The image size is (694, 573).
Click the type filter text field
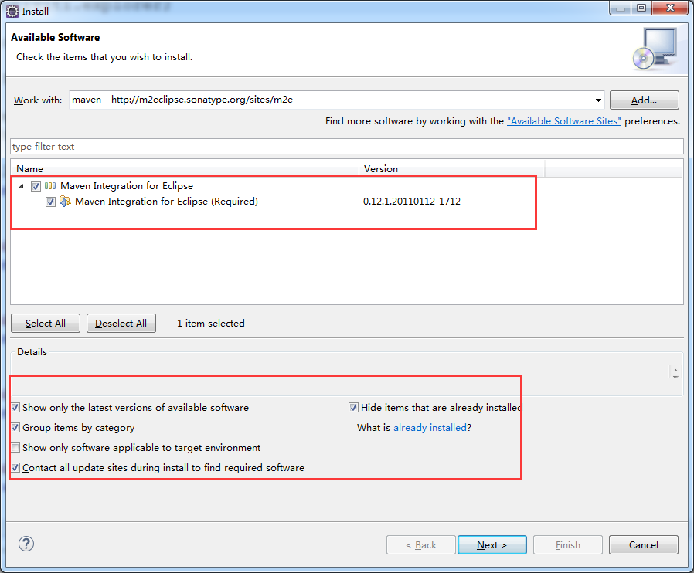coord(347,147)
